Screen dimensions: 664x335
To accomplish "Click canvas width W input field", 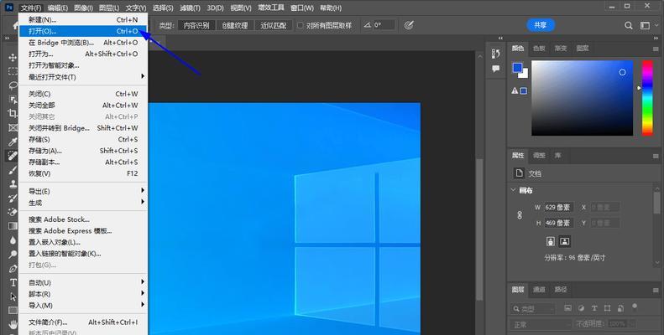I will tap(559, 208).
